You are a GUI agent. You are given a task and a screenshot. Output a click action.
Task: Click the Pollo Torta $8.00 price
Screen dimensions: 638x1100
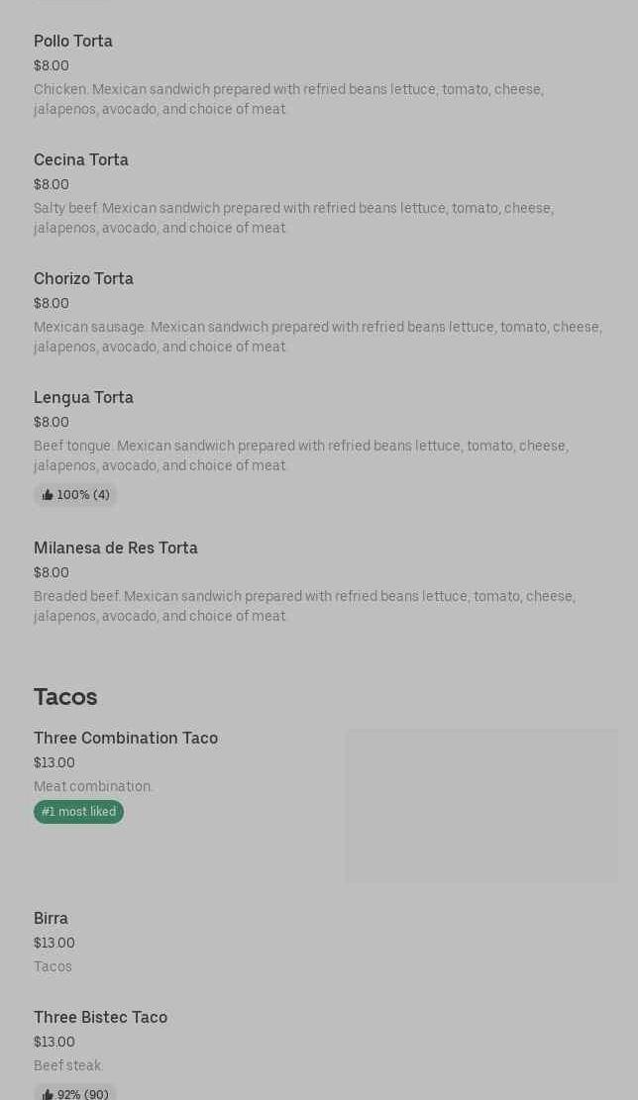[52, 66]
